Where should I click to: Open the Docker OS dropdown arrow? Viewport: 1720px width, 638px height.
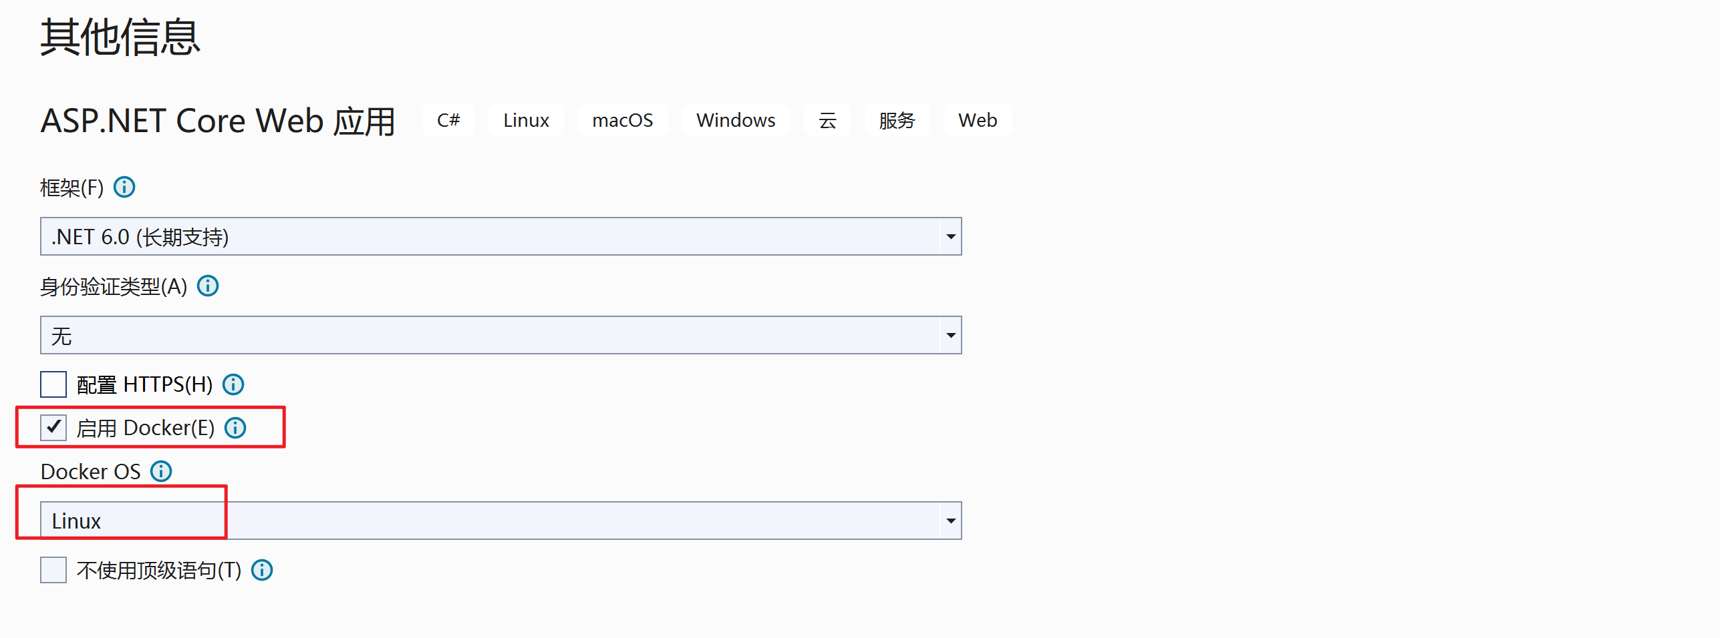pyautogui.click(x=950, y=521)
